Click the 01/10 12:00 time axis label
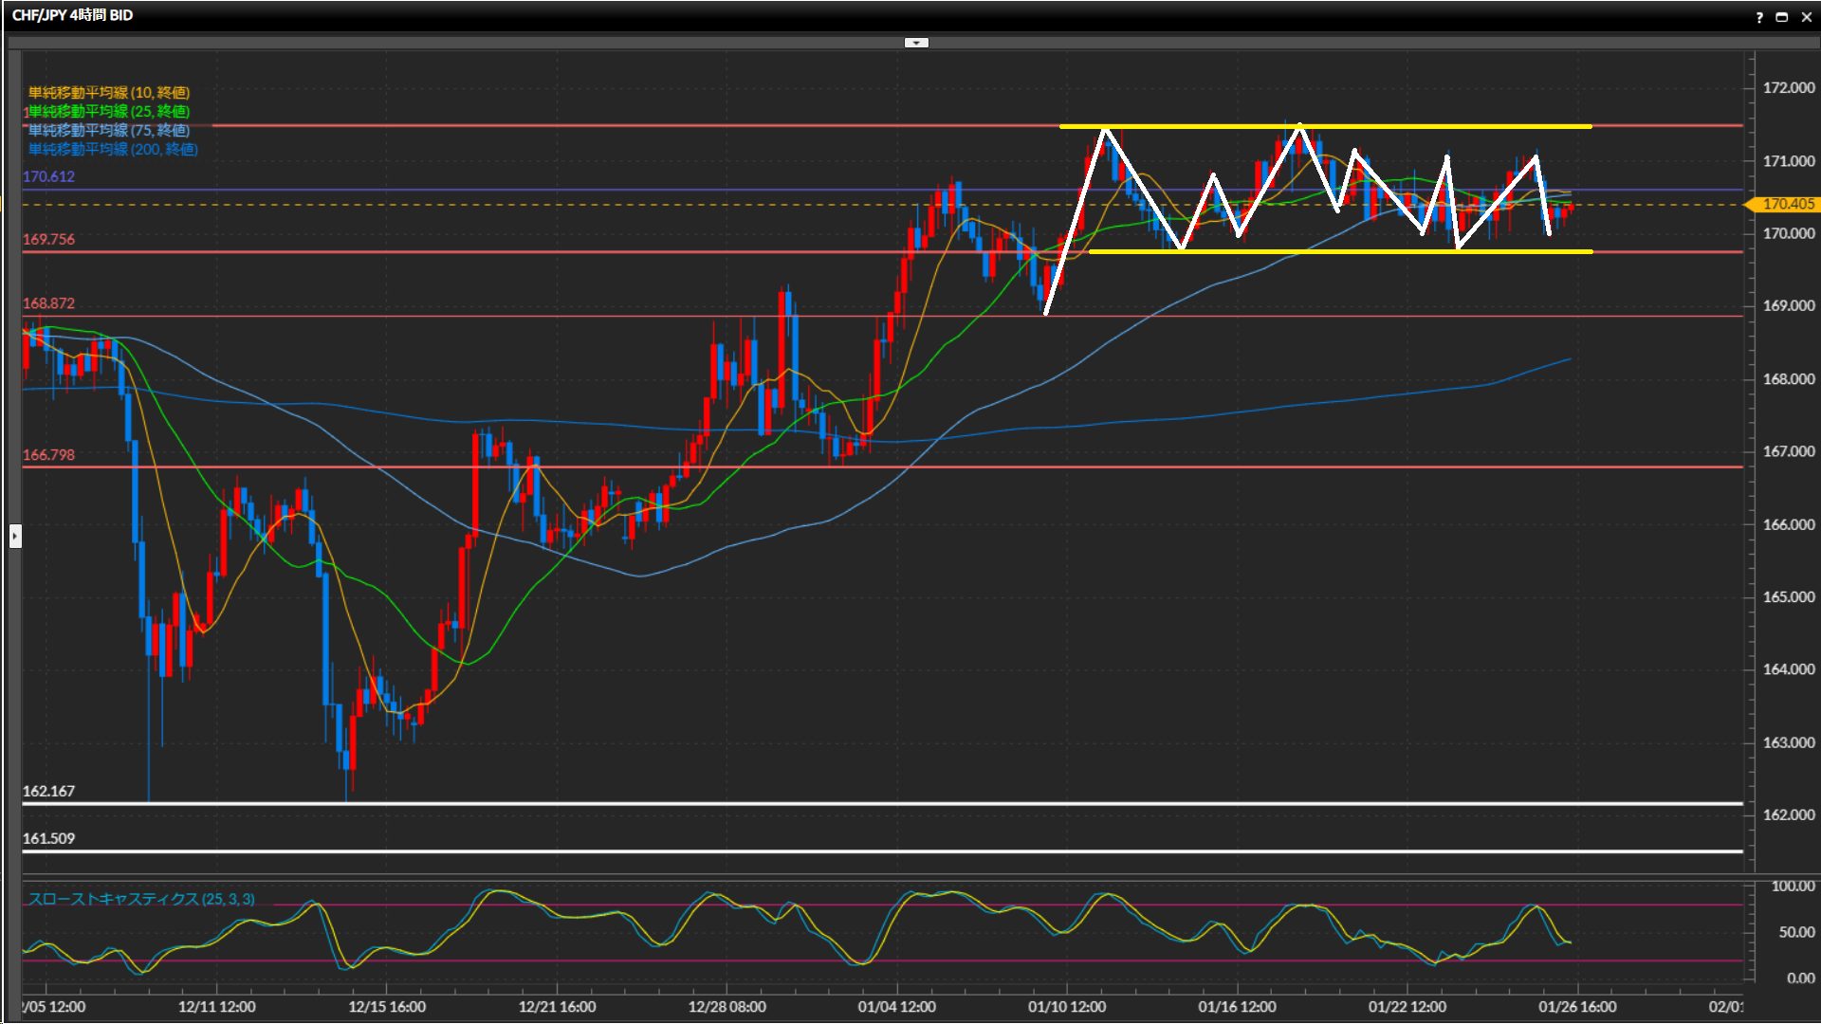The height and width of the screenshot is (1024, 1821). [x=1066, y=1007]
